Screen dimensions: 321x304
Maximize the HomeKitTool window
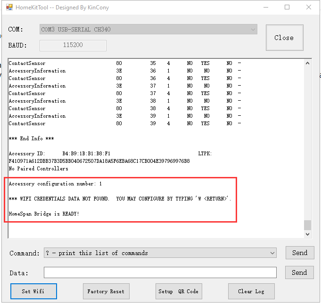(287, 8)
